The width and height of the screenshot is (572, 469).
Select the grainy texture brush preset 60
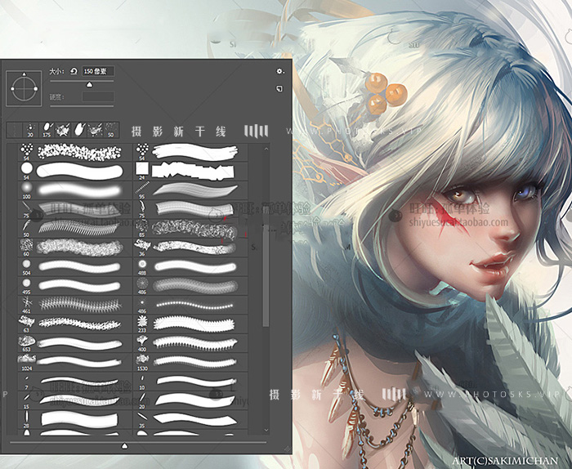[75, 248]
